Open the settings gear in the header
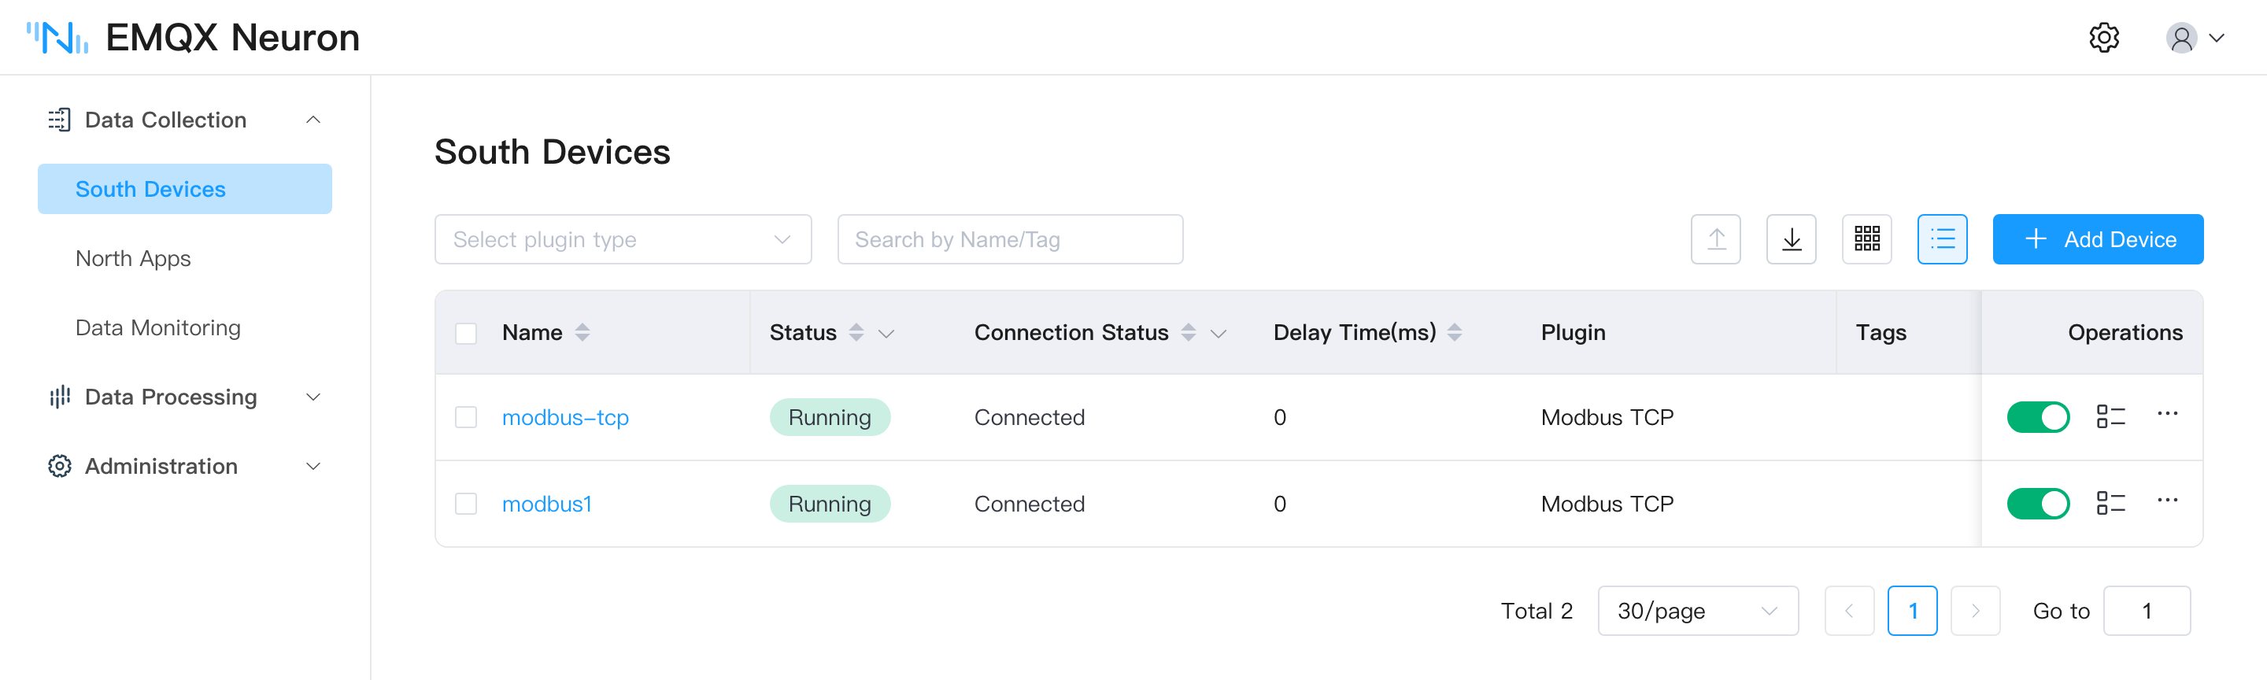Image resolution: width=2267 pixels, height=680 pixels. pos(2103,38)
